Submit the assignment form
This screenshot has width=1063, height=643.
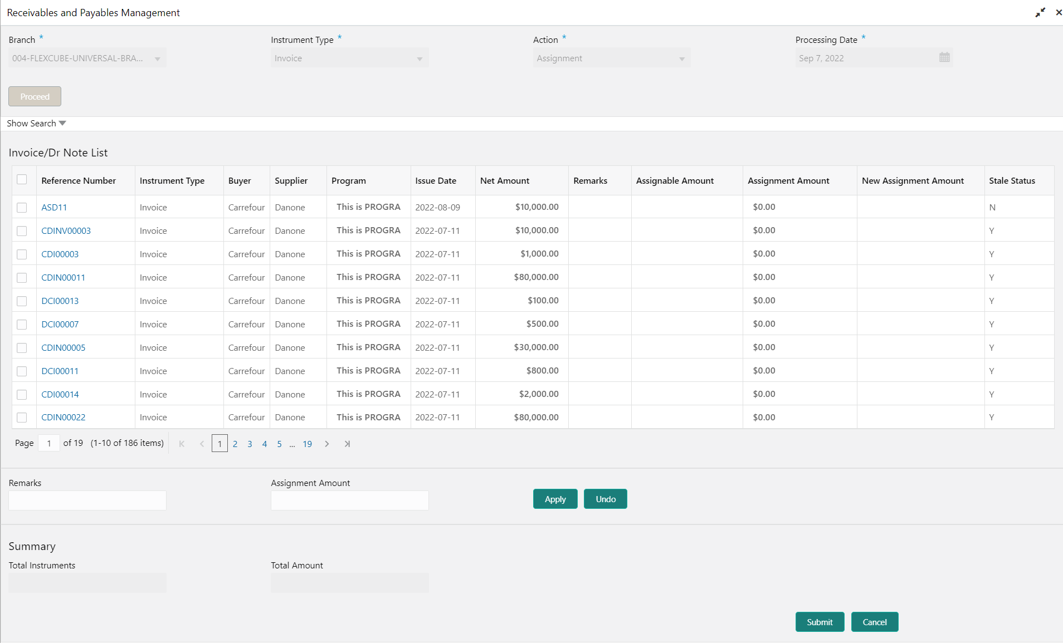[x=820, y=622]
